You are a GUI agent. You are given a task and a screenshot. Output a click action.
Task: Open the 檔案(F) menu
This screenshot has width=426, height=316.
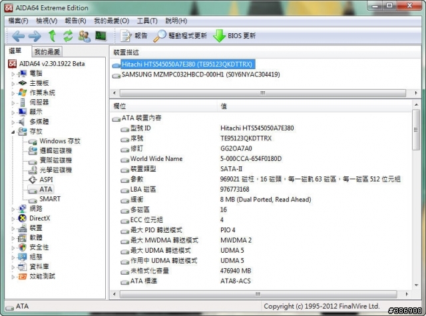18,21
